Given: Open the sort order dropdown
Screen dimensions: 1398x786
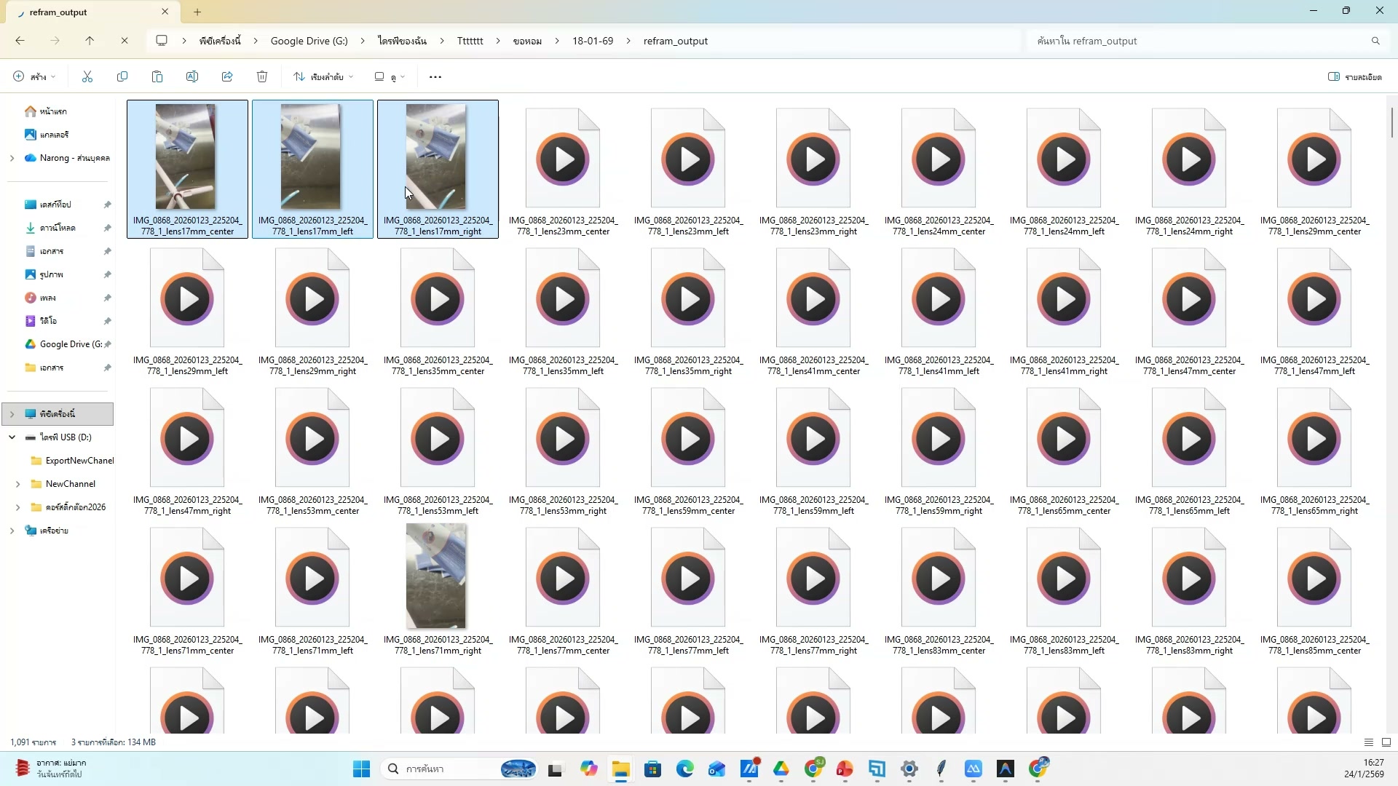Looking at the screenshot, I should click(323, 76).
